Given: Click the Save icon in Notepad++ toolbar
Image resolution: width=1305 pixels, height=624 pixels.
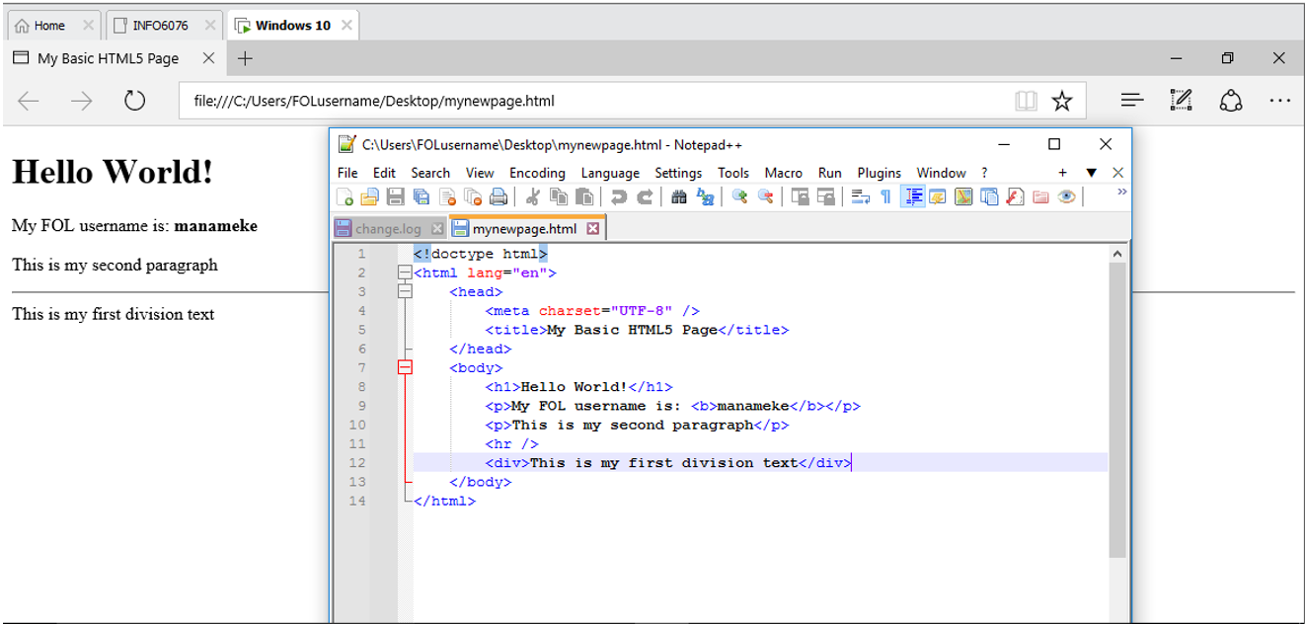Looking at the screenshot, I should pyautogui.click(x=395, y=197).
